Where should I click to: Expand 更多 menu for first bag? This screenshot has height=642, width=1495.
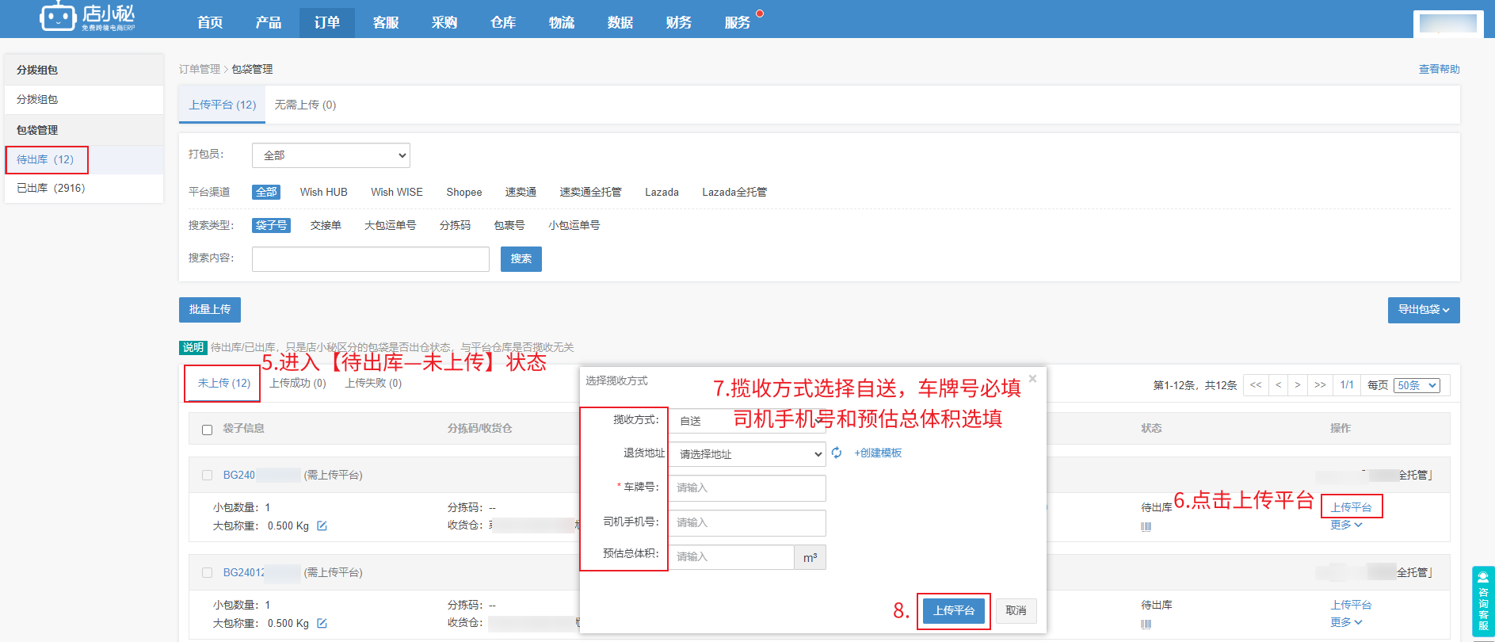[x=1346, y=525]
